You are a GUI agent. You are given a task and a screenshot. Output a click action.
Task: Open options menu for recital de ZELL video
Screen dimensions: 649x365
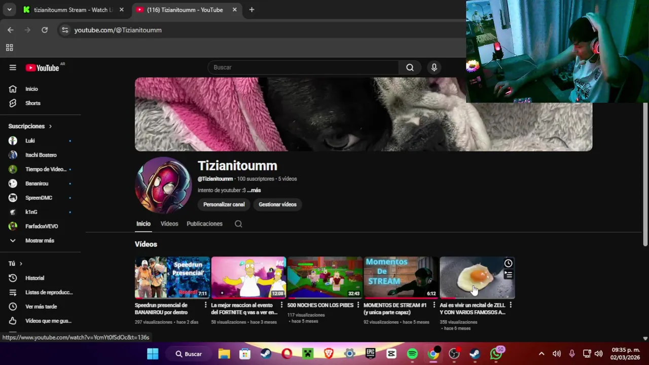[510, 305]
